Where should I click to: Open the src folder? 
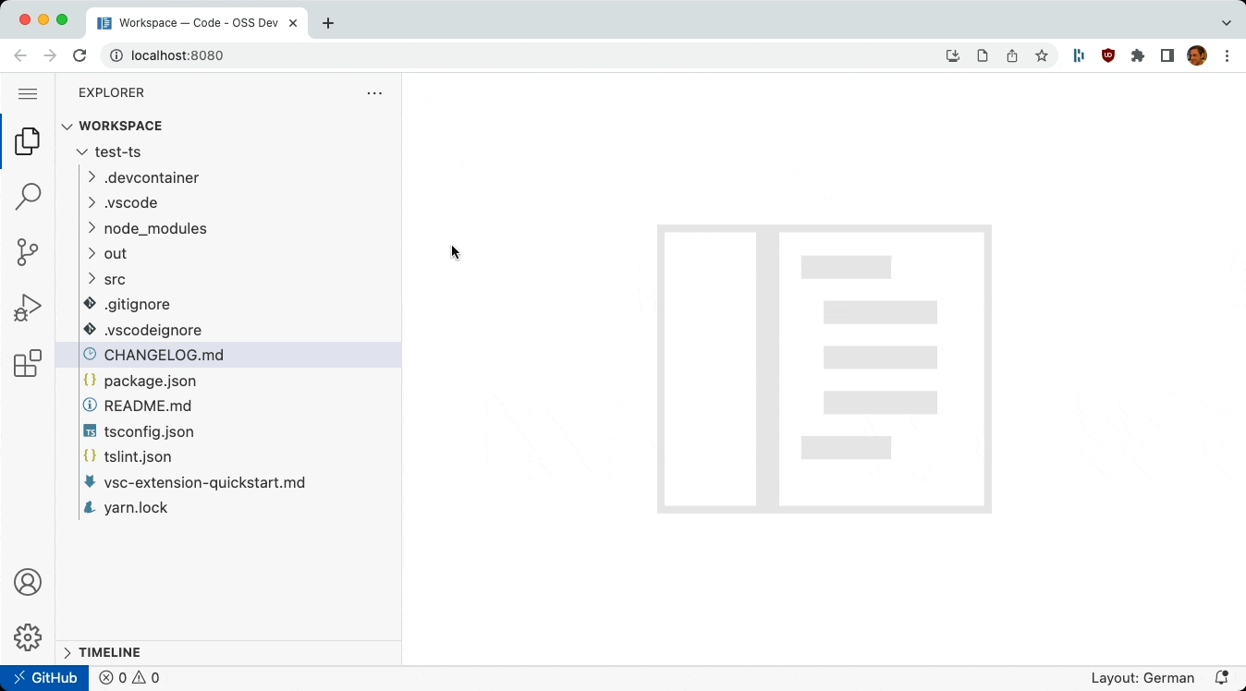(x=114, y=279)
